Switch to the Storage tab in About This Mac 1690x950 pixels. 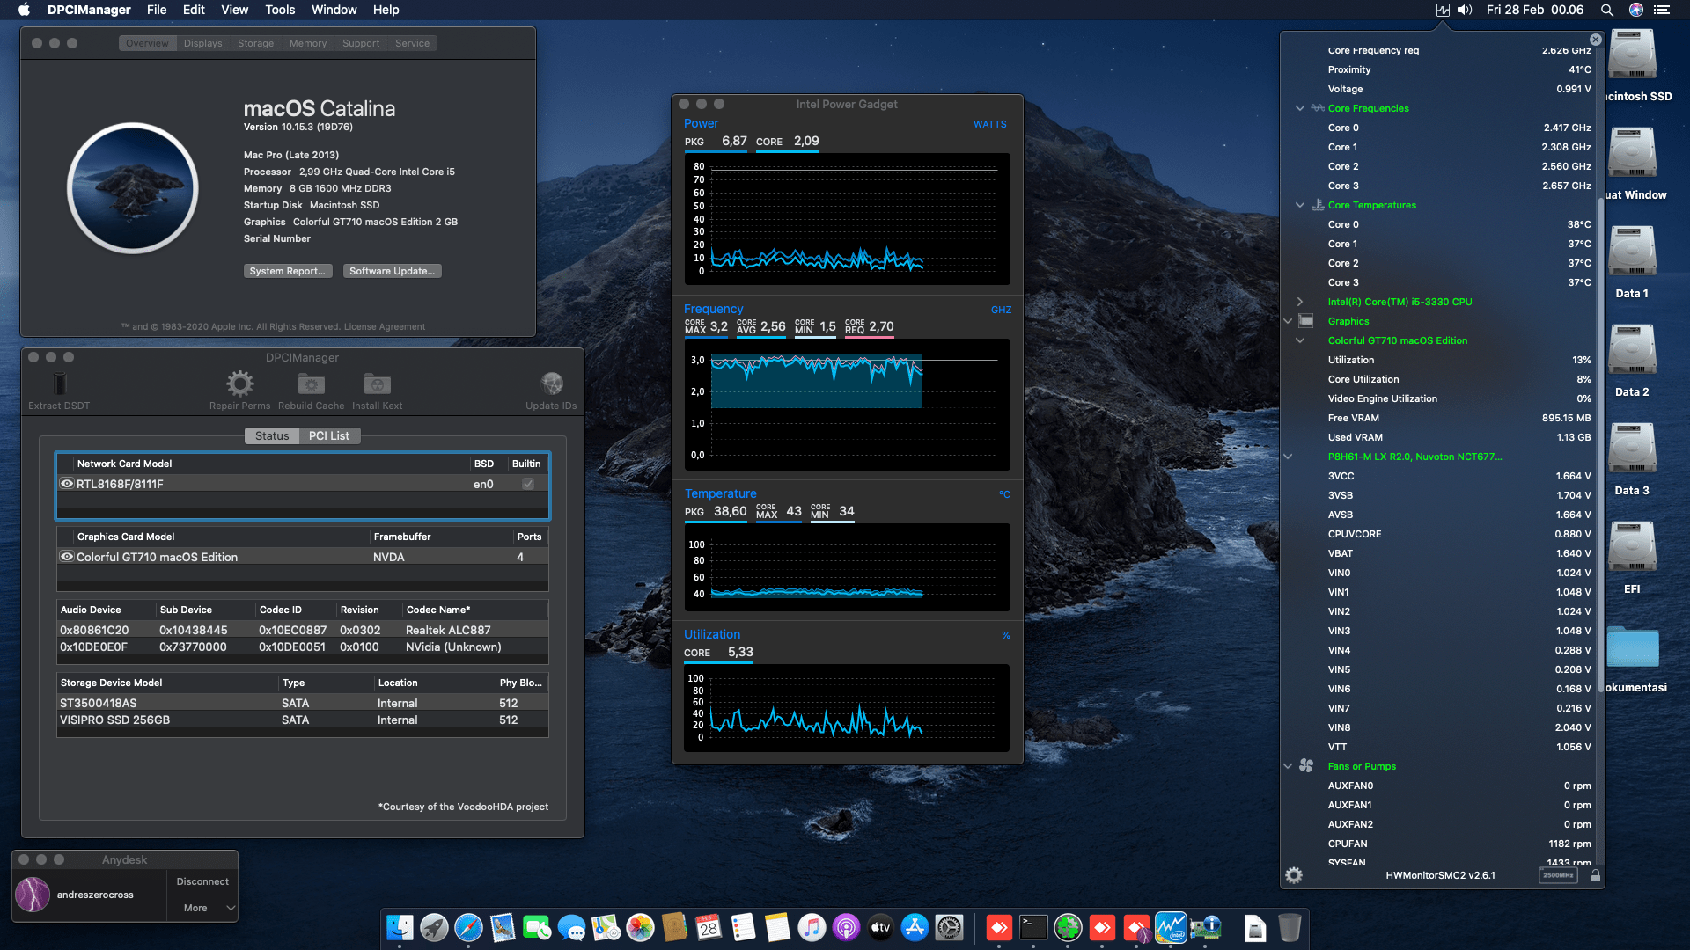coord(255,43)
